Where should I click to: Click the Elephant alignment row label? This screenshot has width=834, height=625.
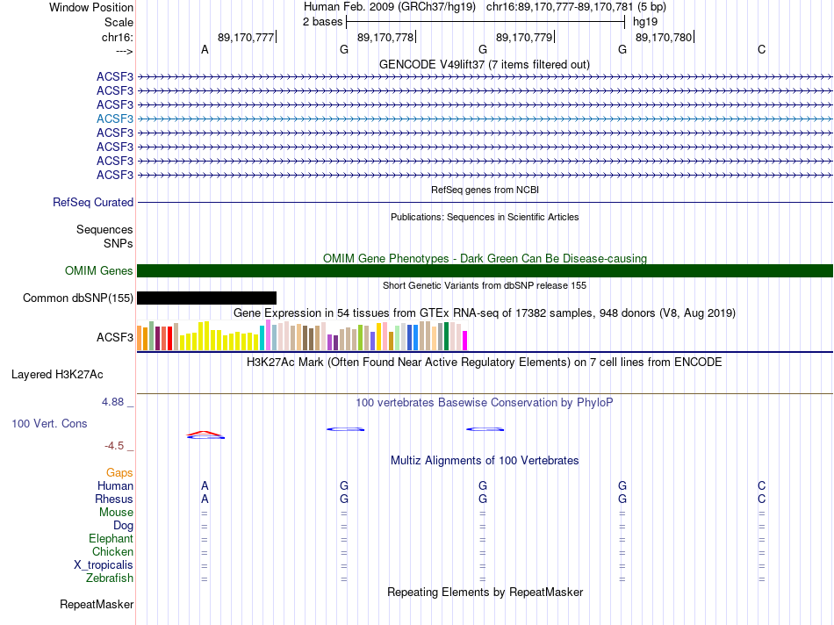(111, 538)
